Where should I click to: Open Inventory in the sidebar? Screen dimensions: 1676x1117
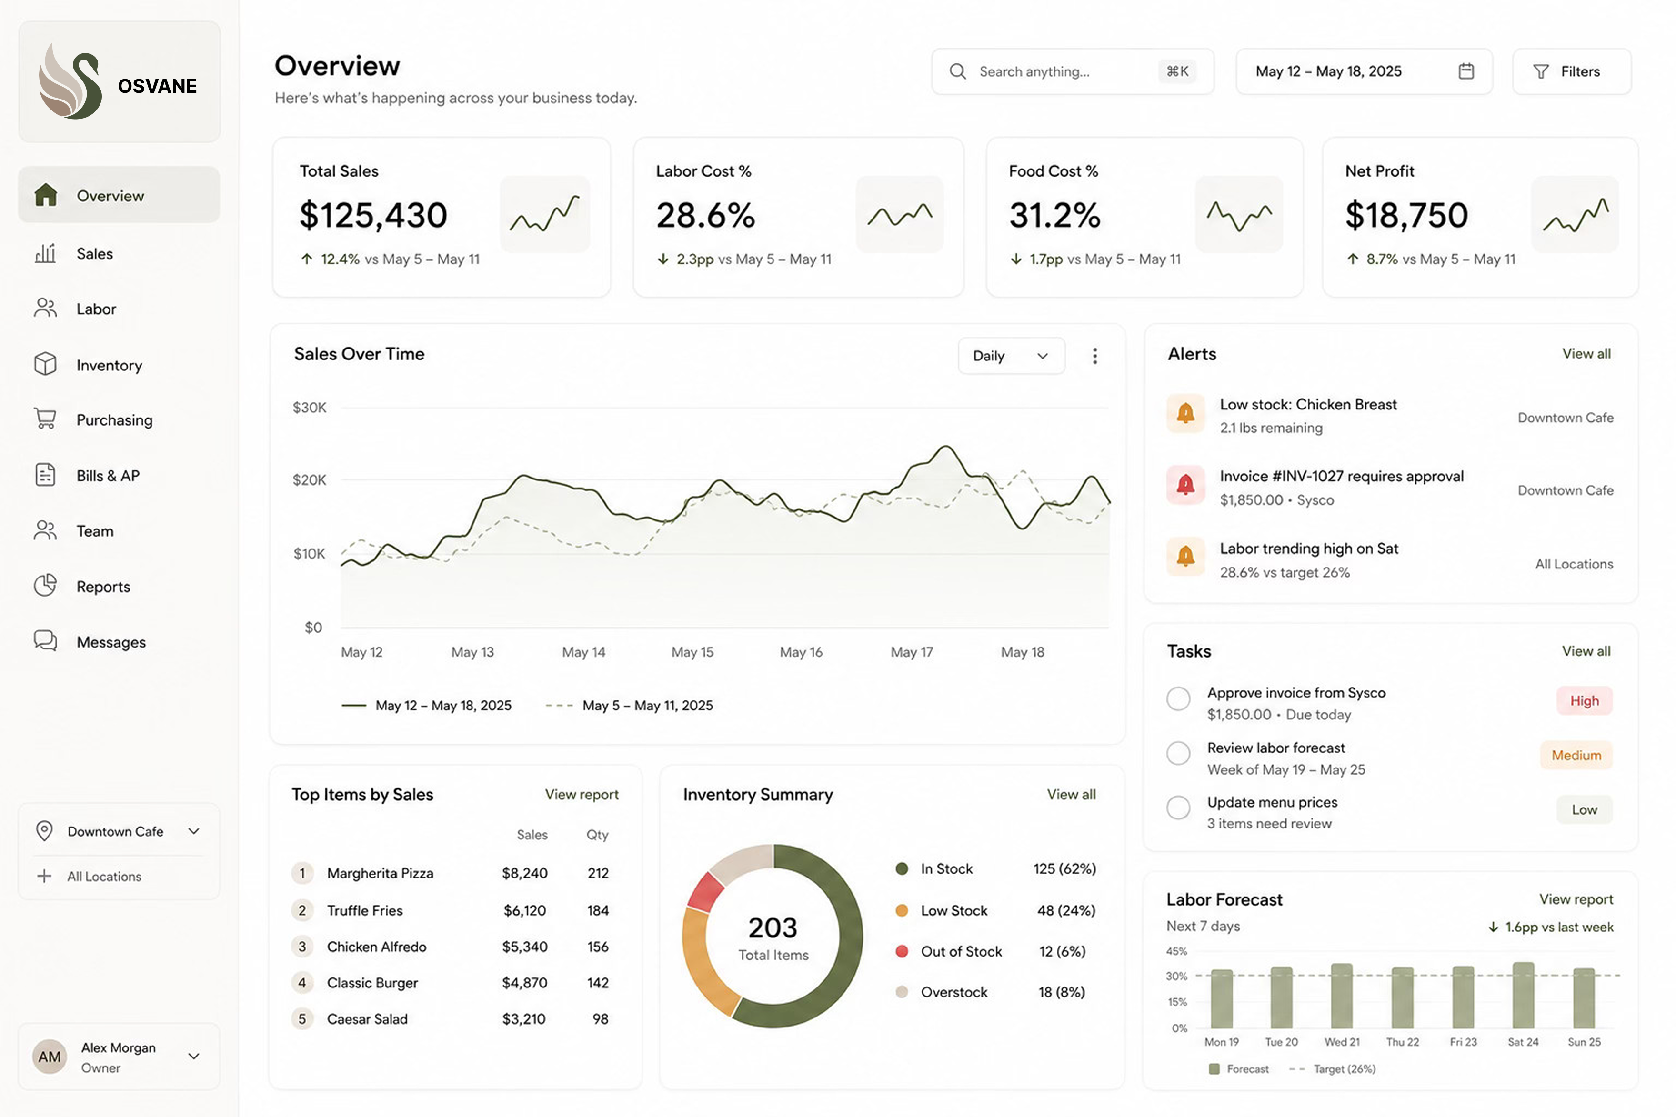[119, 364]
